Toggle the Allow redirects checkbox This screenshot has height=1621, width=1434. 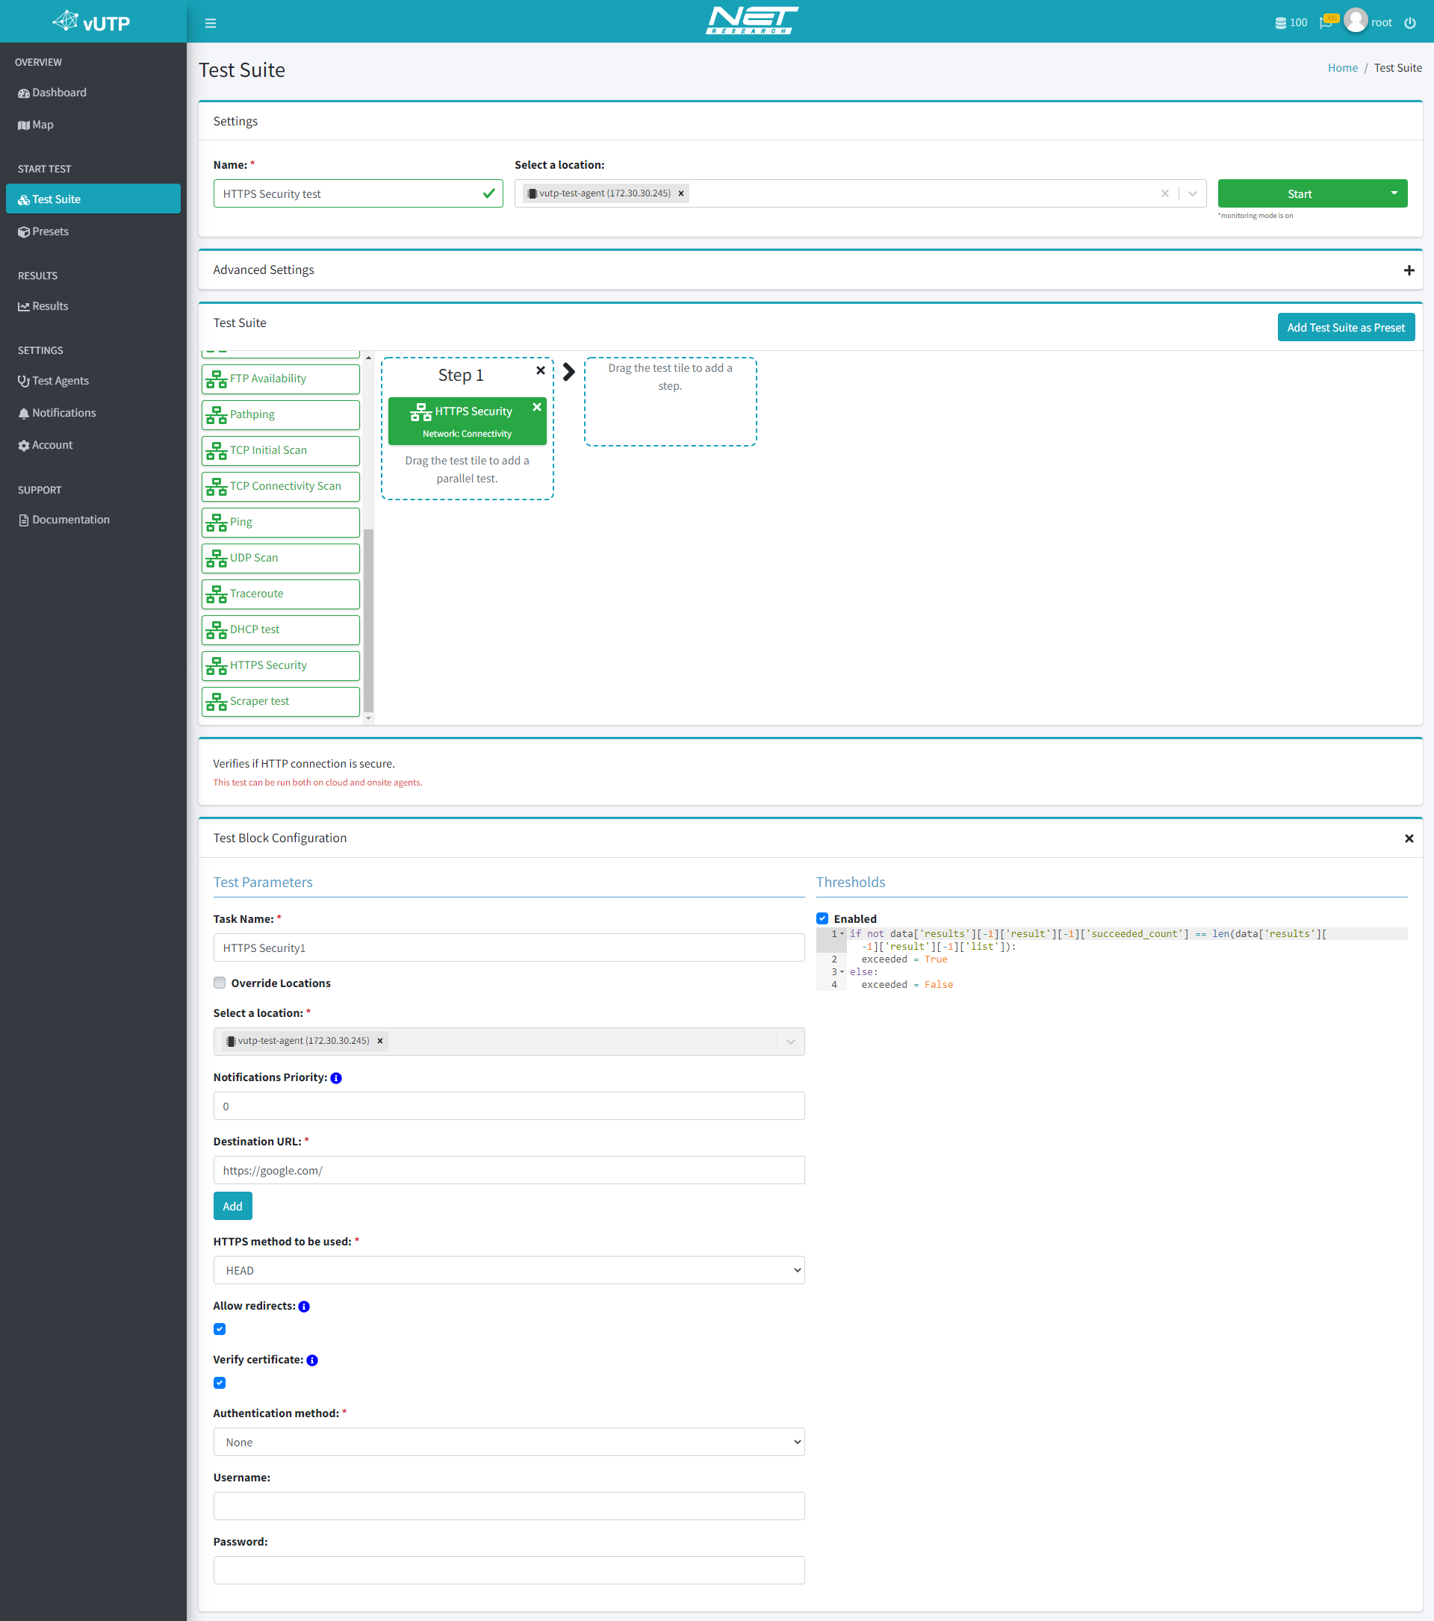coord(220,1329)
